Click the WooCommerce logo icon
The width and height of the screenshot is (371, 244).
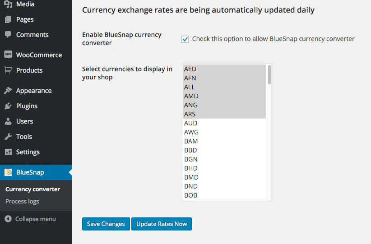[x=8, y=55]
